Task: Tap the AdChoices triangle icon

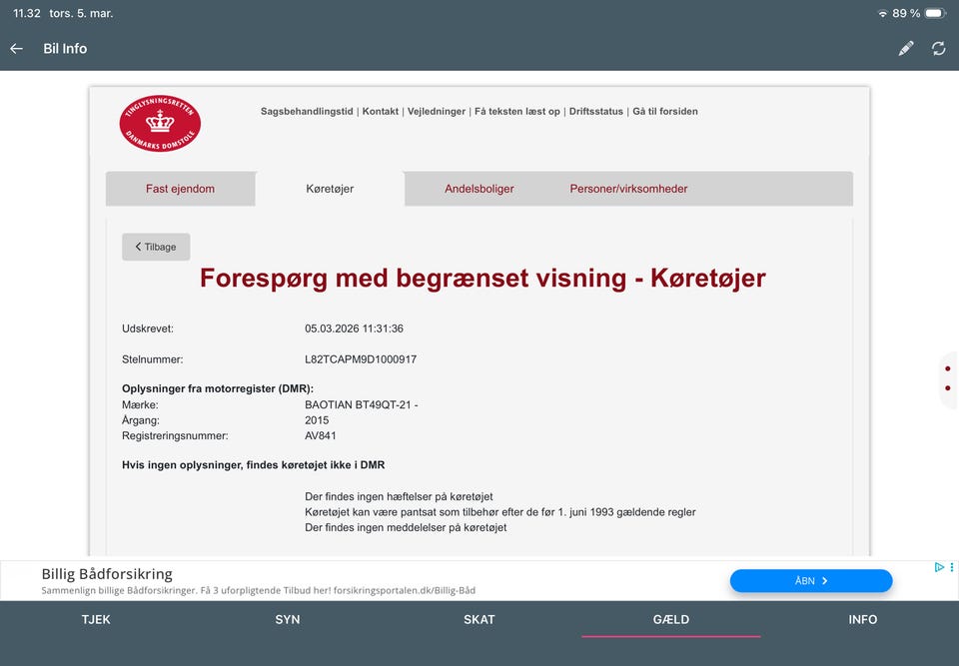Action: (939, 567)
